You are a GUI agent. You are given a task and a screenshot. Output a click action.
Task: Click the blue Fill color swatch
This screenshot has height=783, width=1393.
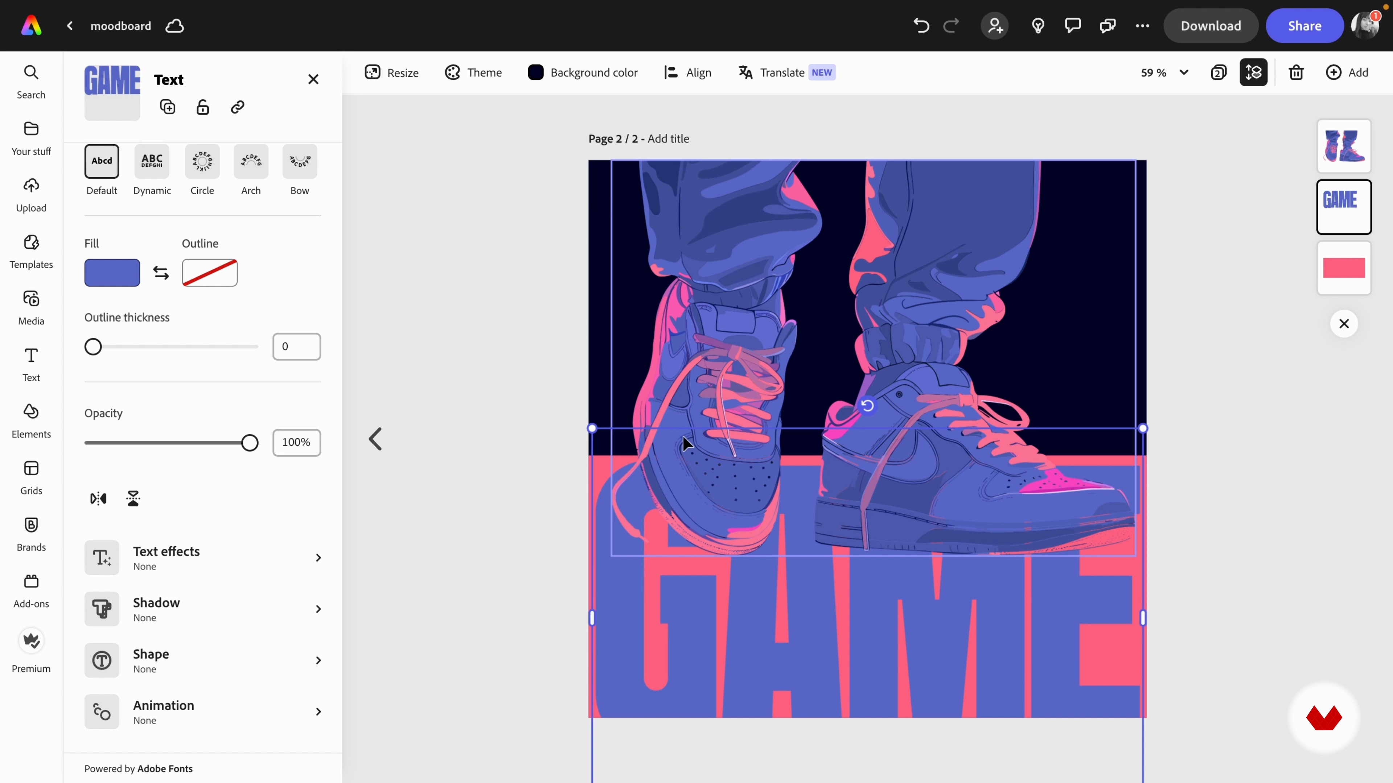coord(112,273)
